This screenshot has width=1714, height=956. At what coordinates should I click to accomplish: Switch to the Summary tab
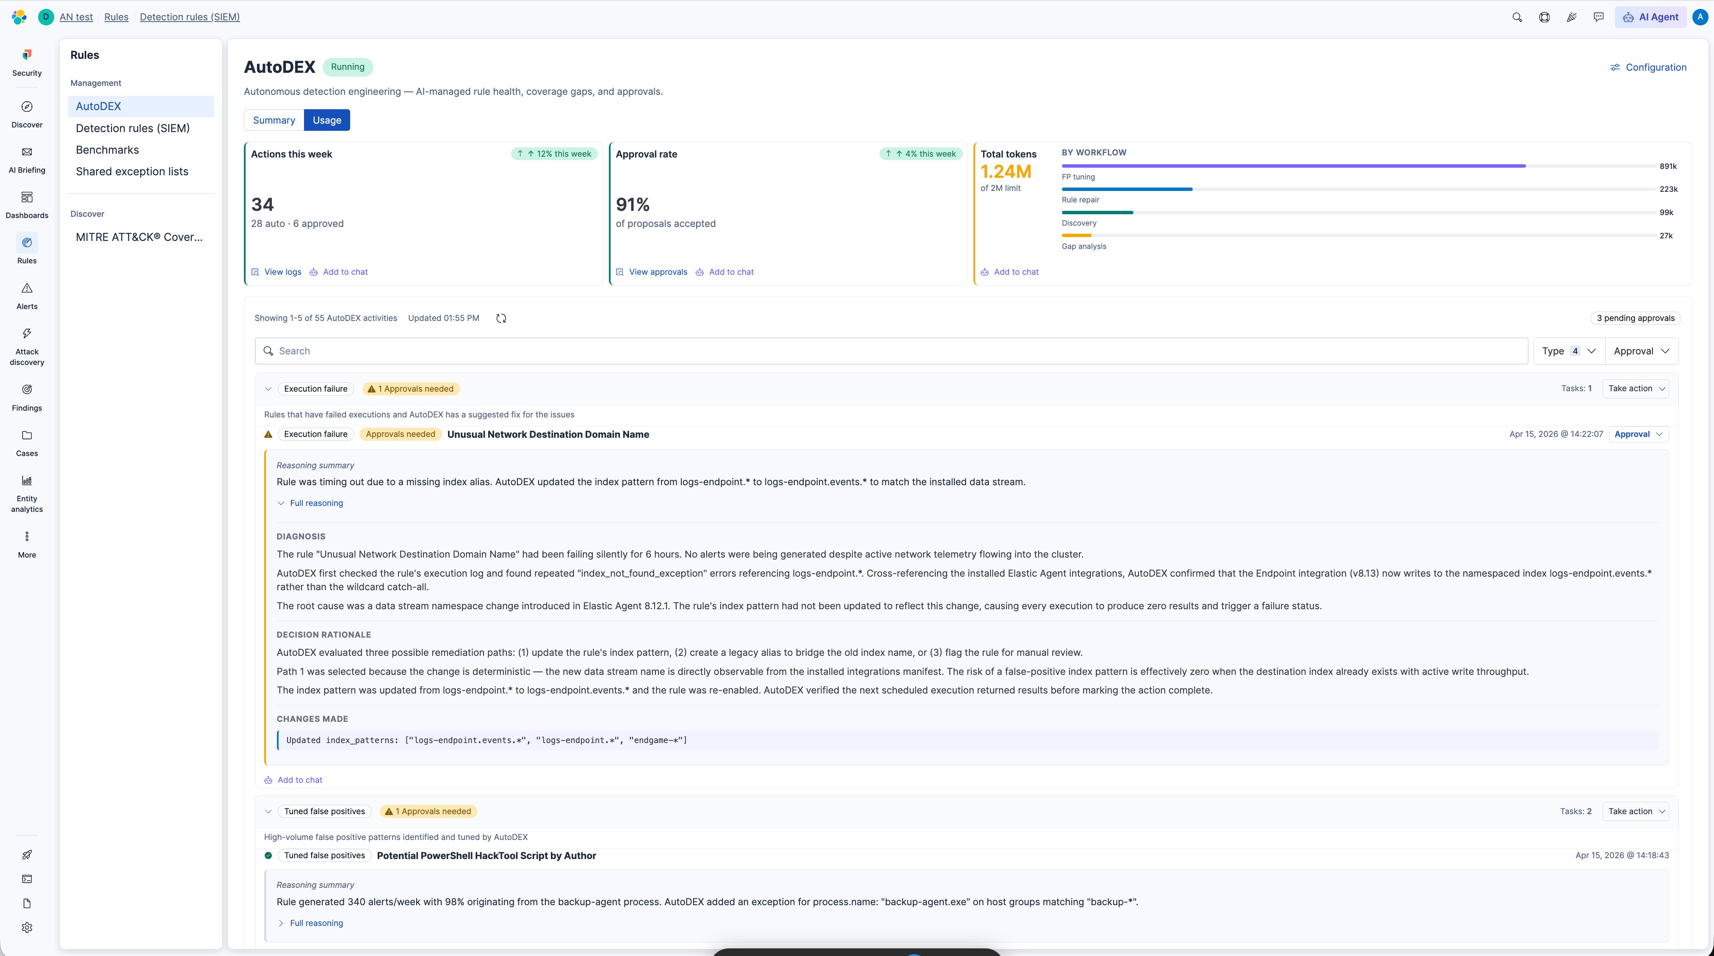274,120
